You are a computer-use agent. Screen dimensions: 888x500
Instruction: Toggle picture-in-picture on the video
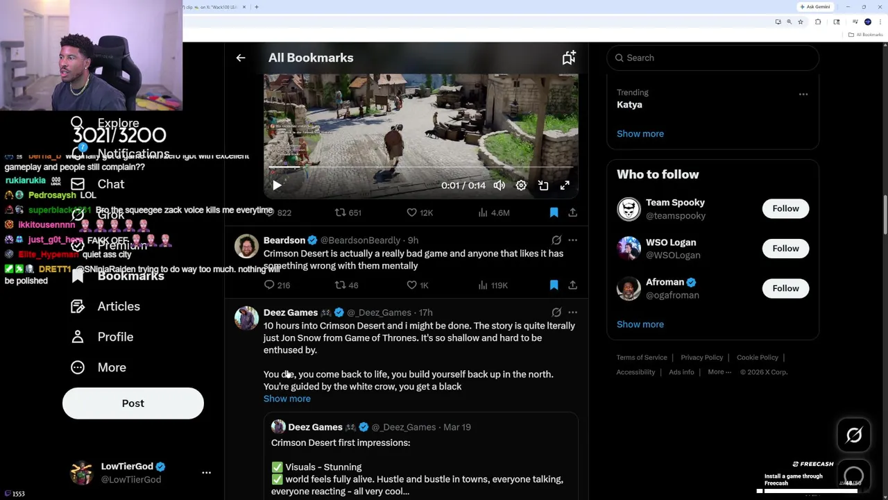click(543, 185)
